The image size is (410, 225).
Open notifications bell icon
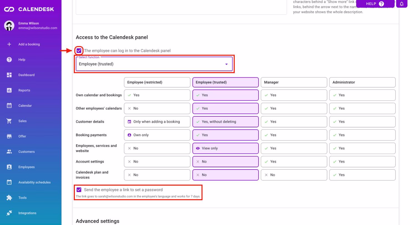[402, 4]
